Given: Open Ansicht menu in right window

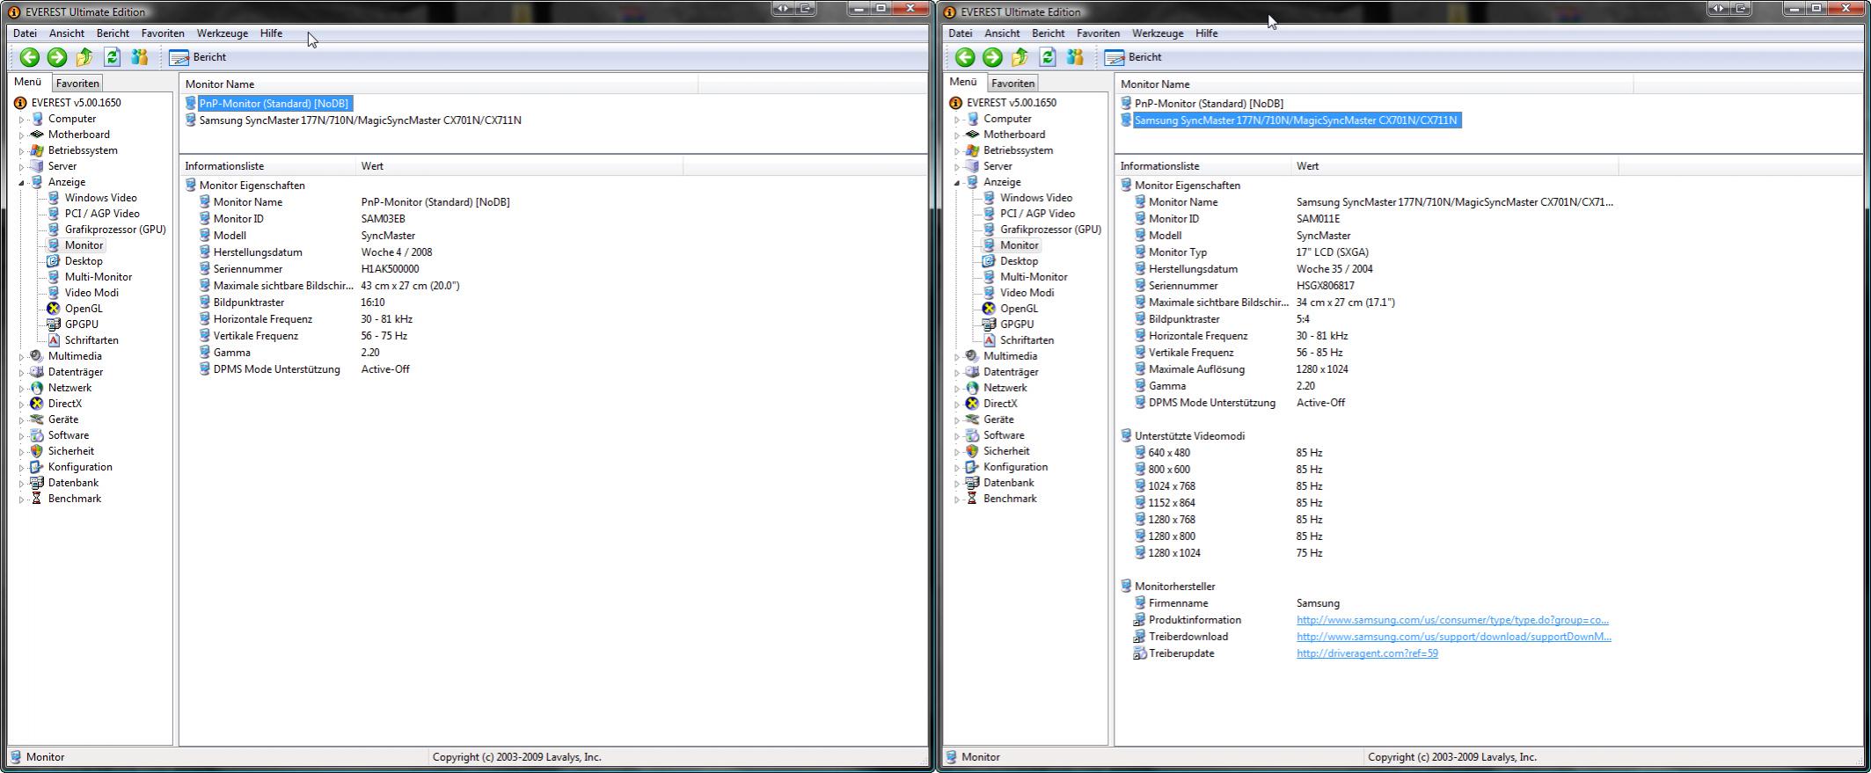Looking at the screenshot, I should 1002,33.
